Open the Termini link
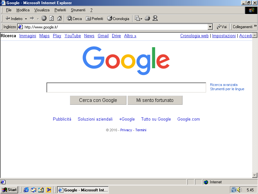Image resolution: width=258 pixels, height=194 pixels. coord(141,130)
